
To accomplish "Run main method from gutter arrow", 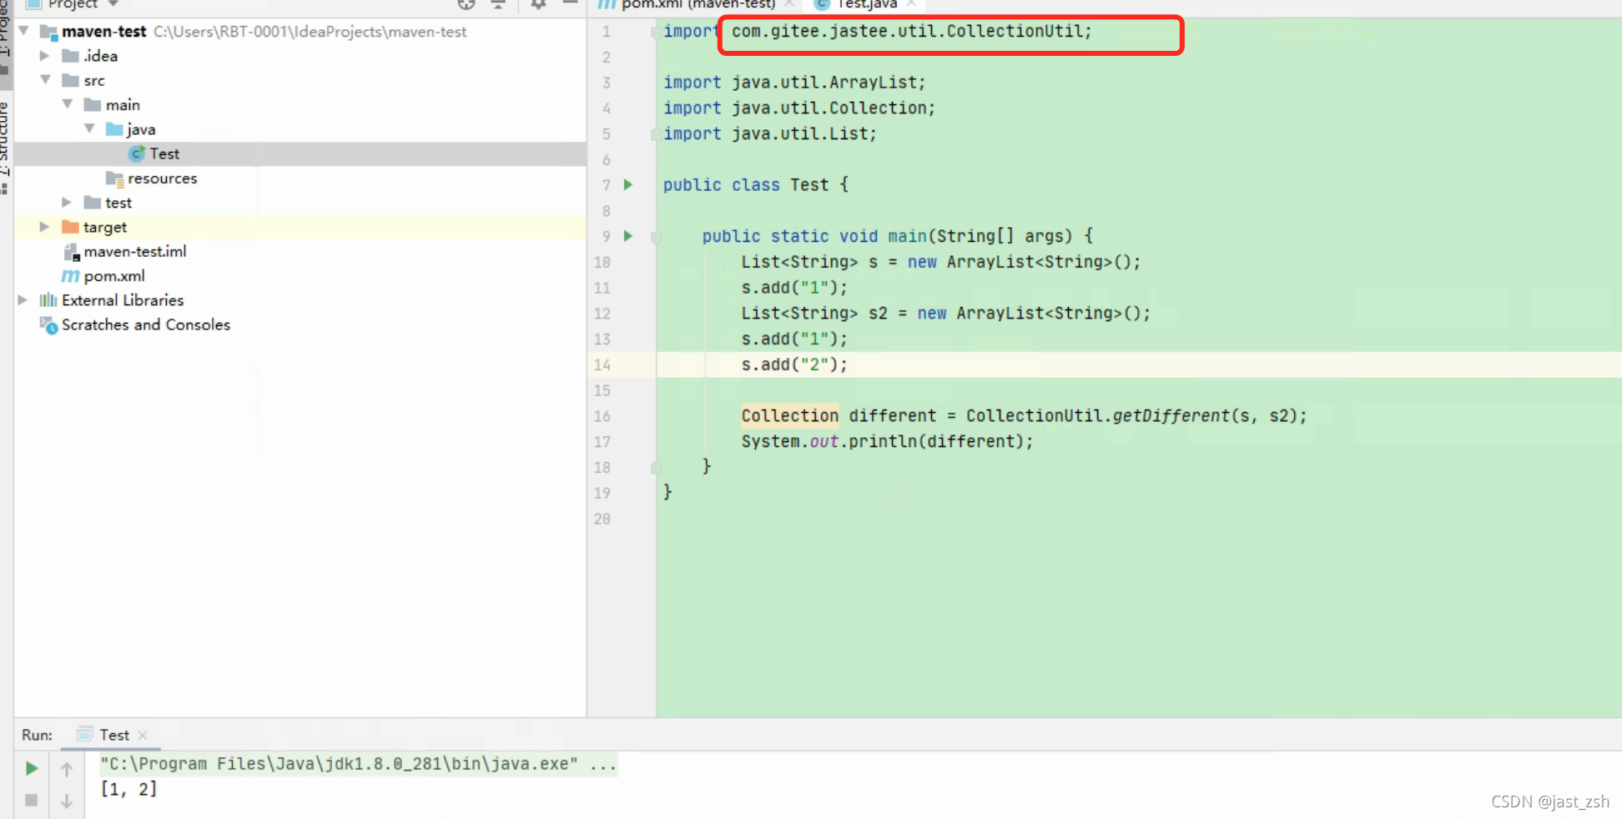I will 628,236.
